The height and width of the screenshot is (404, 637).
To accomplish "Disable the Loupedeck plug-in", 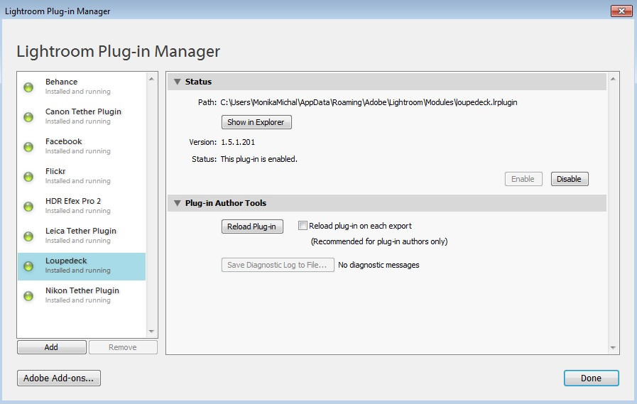I will click(570, 179).
